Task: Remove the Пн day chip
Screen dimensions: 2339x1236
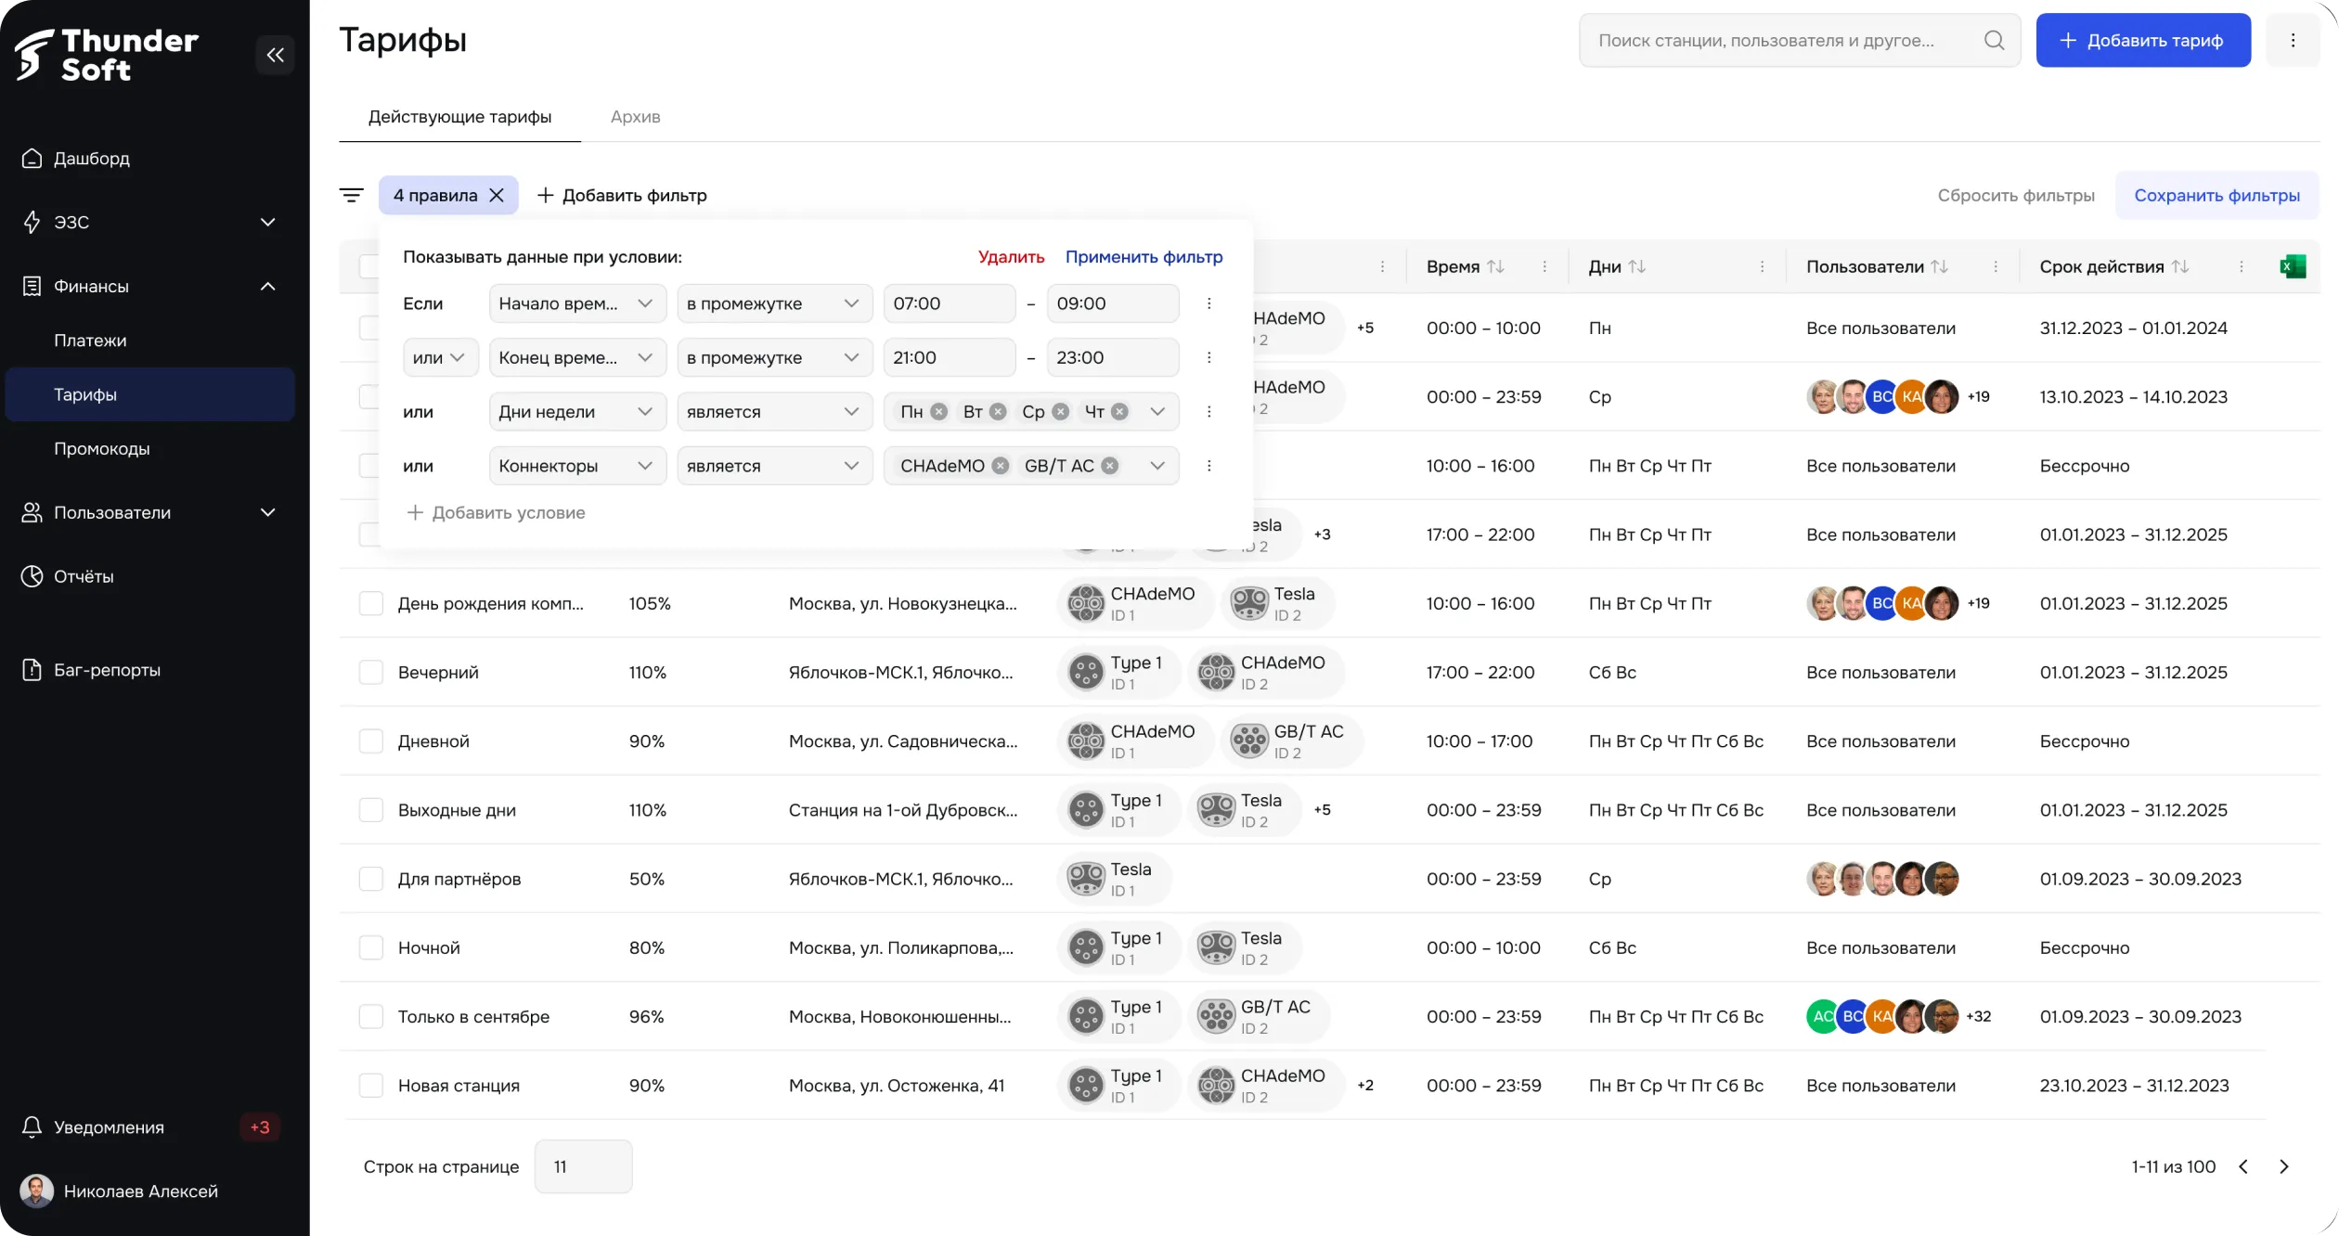Action: click(938, 412)
